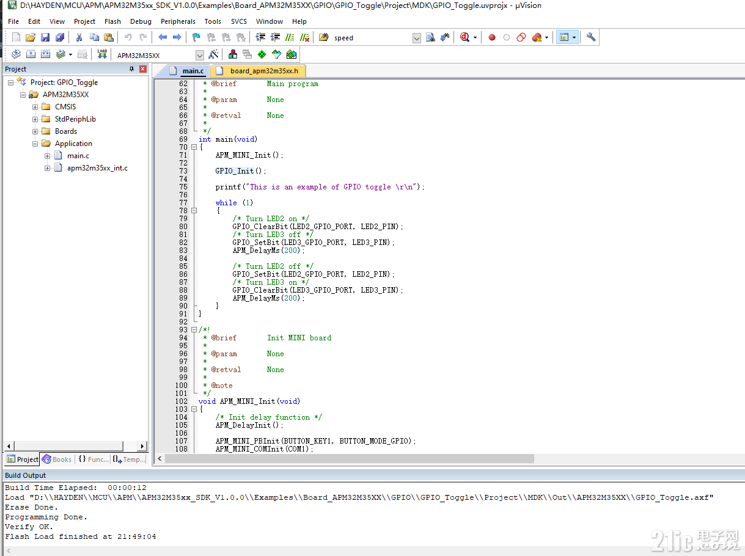Switch to board_apm32m35xx.h tab
Image resolution: width=745 pixels, height=556 pixels.
(x=259, y=71)
